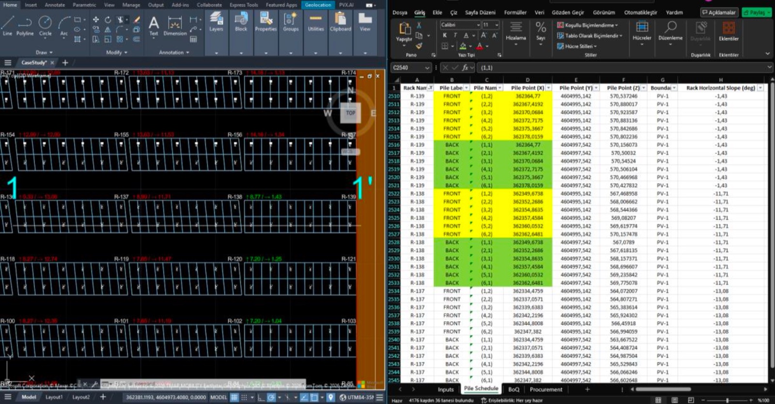
Task: Select the Circle drawing tool
Action: 45,25
